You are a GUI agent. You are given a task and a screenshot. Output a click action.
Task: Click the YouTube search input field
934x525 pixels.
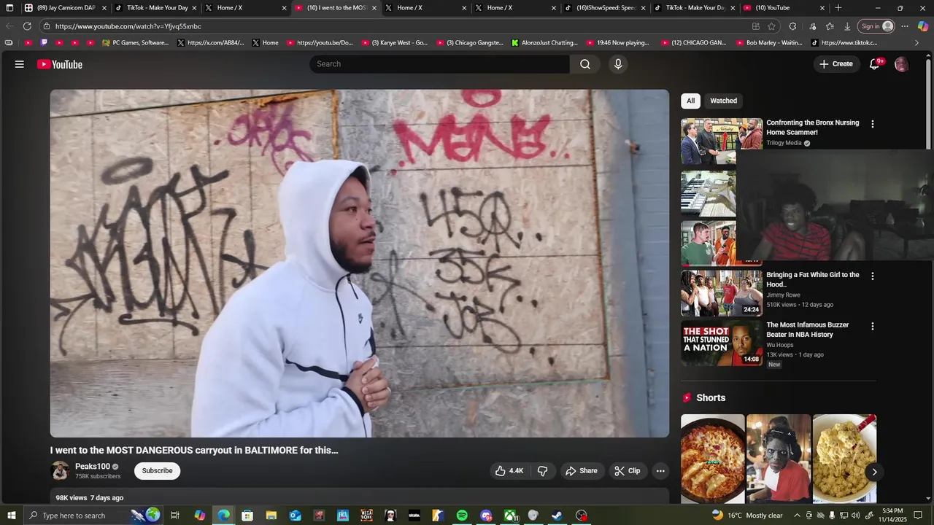[440, 64]
